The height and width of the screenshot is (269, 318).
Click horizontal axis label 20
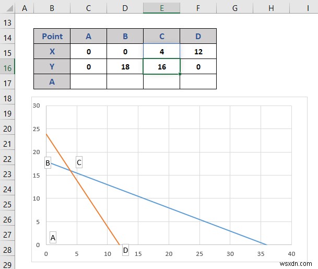[x=169, y=254]
